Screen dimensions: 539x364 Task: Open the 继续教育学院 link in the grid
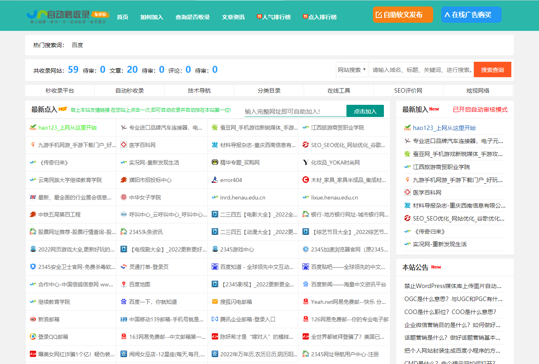54,302
